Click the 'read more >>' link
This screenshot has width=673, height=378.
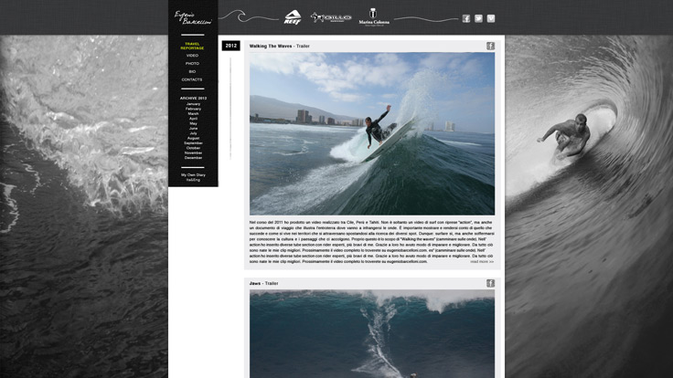(x=482, y=261)
